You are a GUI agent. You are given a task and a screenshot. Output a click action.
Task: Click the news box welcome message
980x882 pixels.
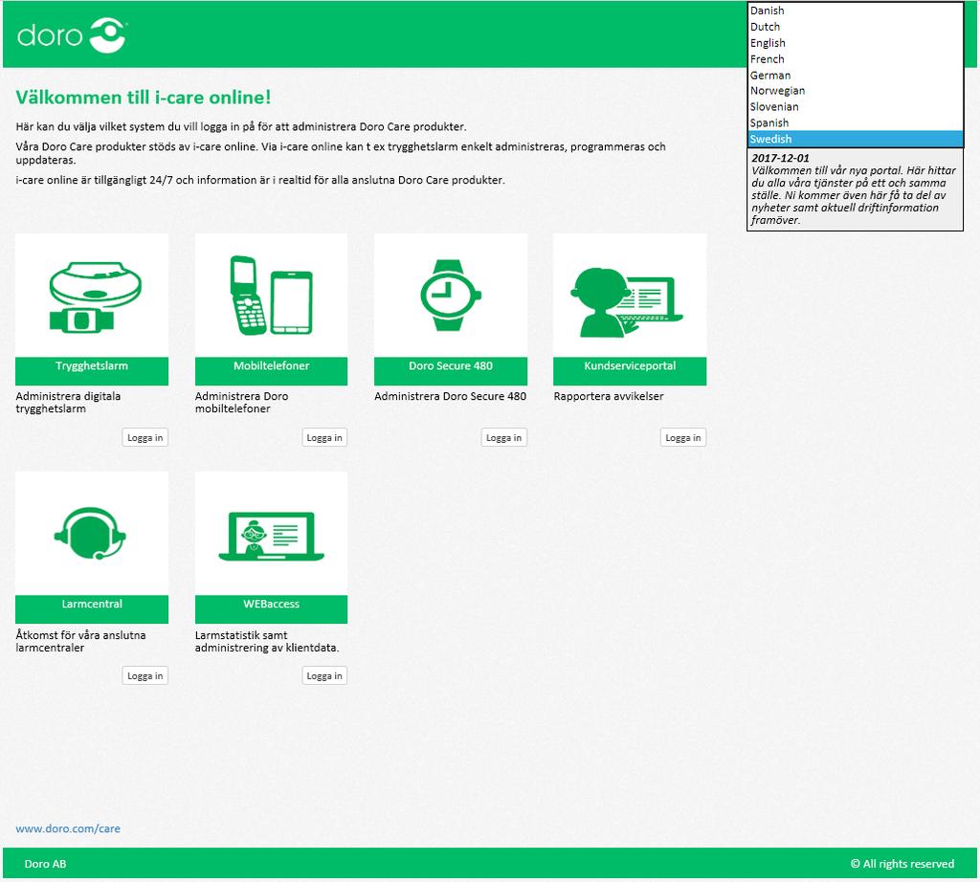[854, 195]
